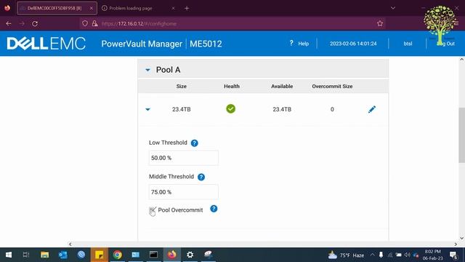Open the notification center icon
The image size is (465, 262).
pyautogui.click(x=453, y=255)
